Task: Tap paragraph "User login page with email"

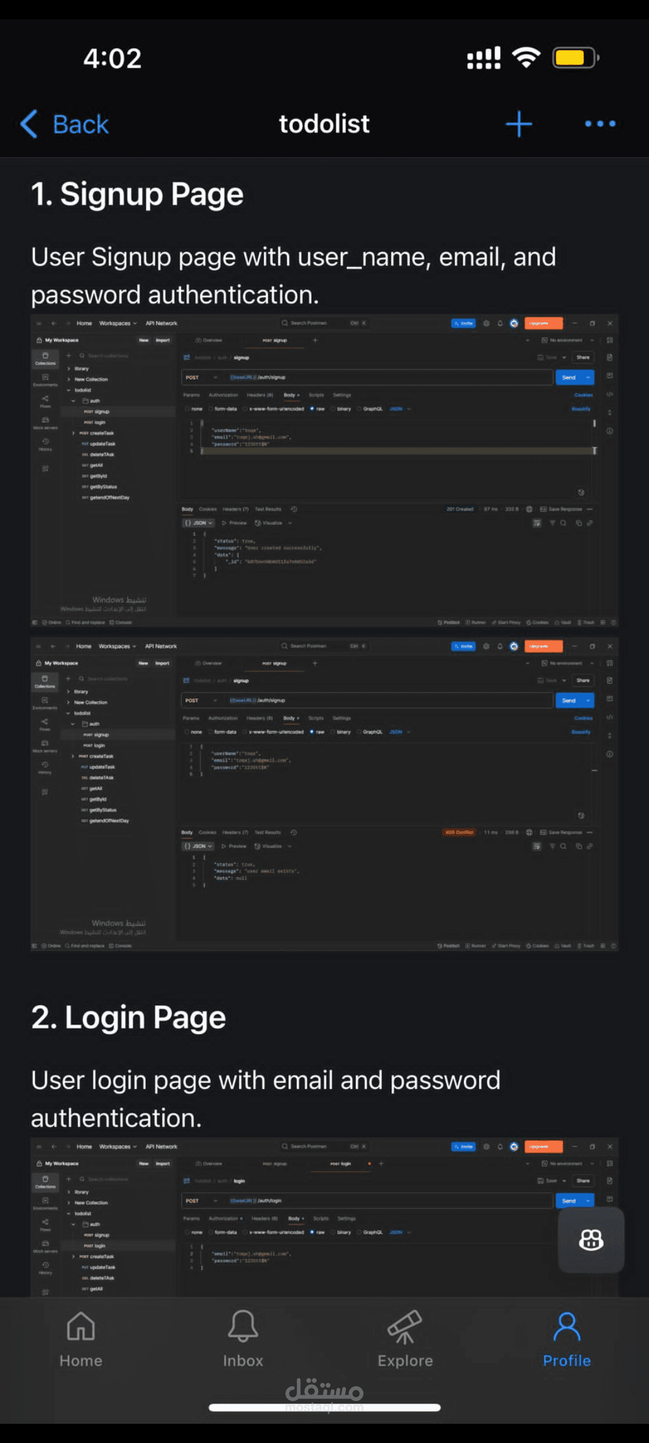Action: [265, 1099]
